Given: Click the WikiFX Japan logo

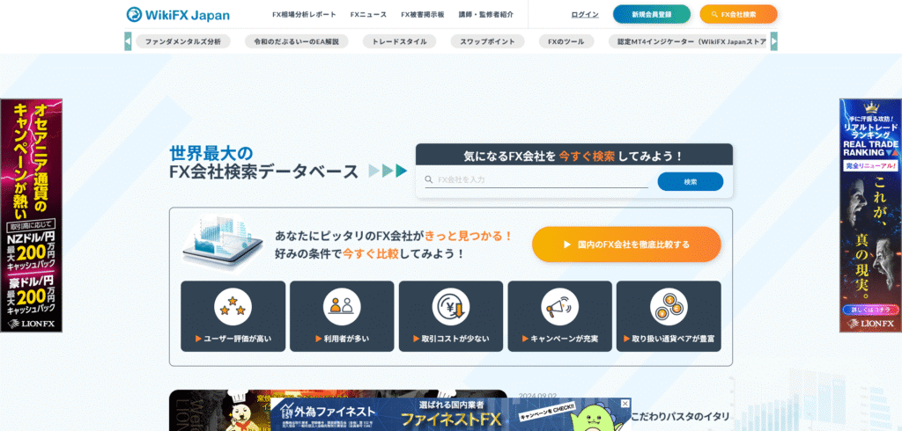Looking at the screenshot, I should coord(178,14).
